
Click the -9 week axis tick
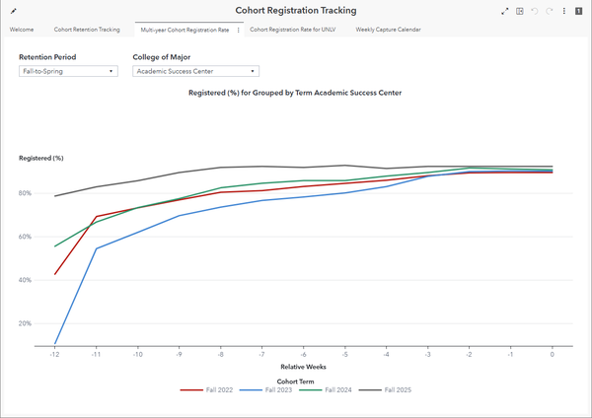[179, 355]
